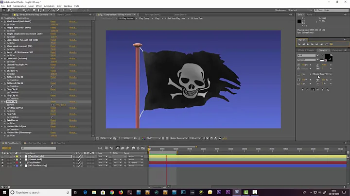Click Open Windows File Explorer taskbar icon
Image resolution: width=350 pixels, height=196 pixels.
click(x=94, y=192)
